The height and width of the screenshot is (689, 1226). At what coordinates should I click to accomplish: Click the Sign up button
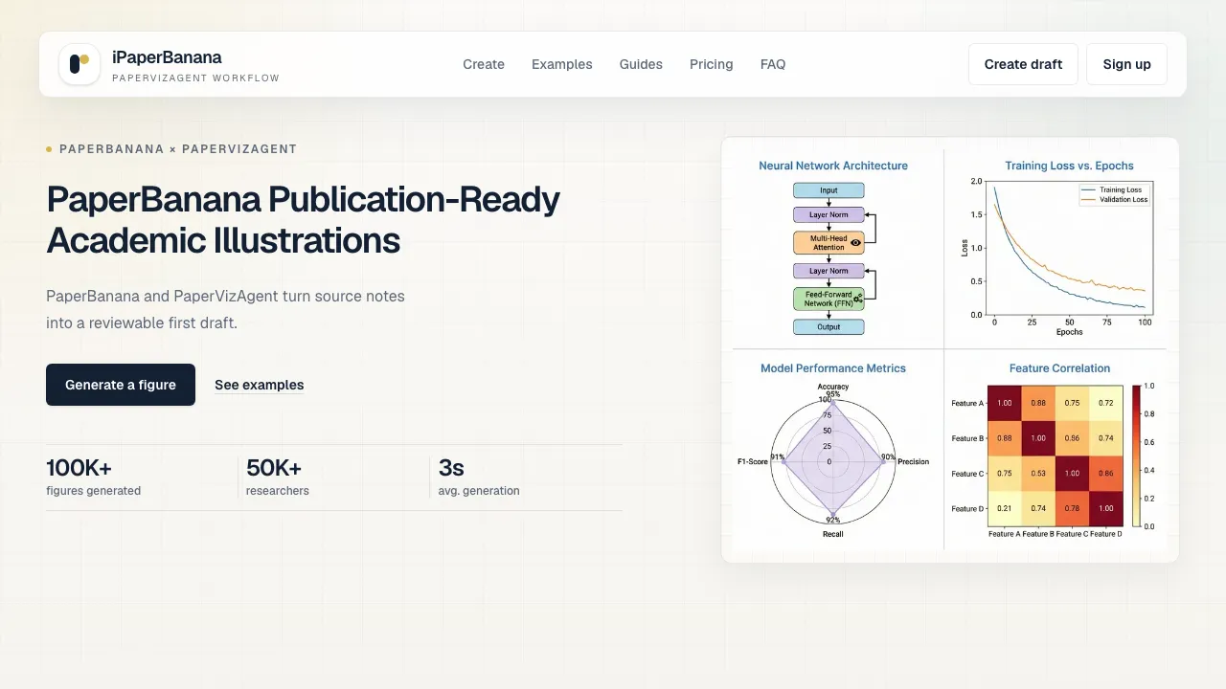pyautogui.click(x=1127, y=64)
